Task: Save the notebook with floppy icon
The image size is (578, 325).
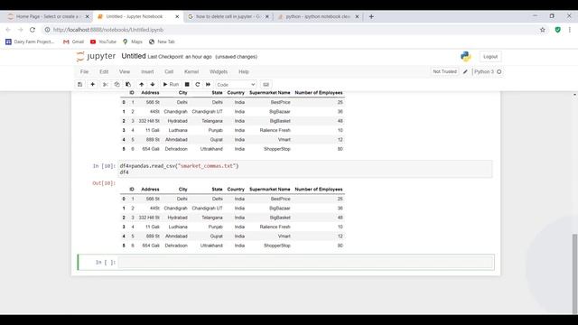Action: point(80,84)
